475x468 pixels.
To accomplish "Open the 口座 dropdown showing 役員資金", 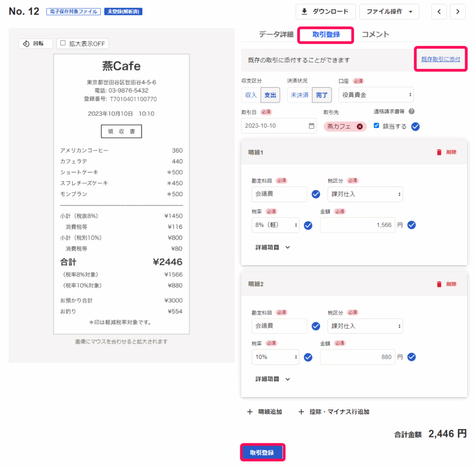I will click(x=376, y=95).
